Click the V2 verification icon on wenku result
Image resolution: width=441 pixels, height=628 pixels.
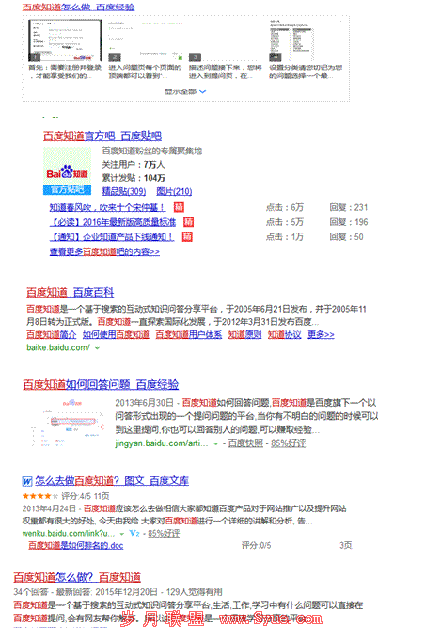coord(134,534)
